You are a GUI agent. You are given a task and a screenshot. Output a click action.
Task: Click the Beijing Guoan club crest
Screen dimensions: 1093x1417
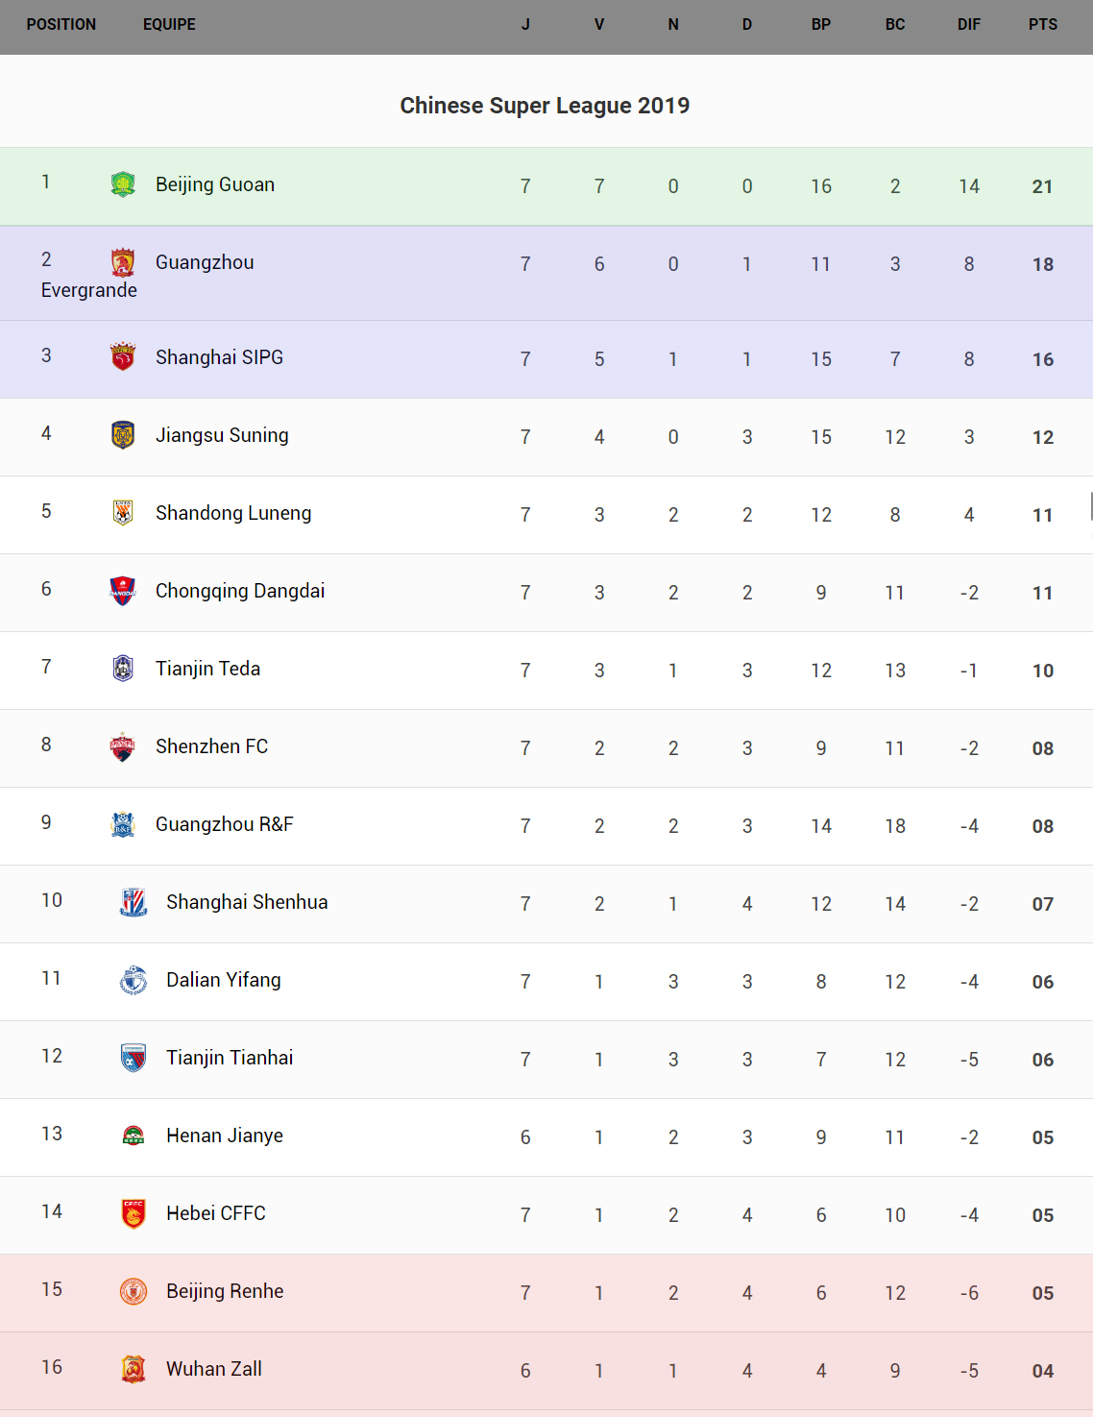click(x=123, y=183)
